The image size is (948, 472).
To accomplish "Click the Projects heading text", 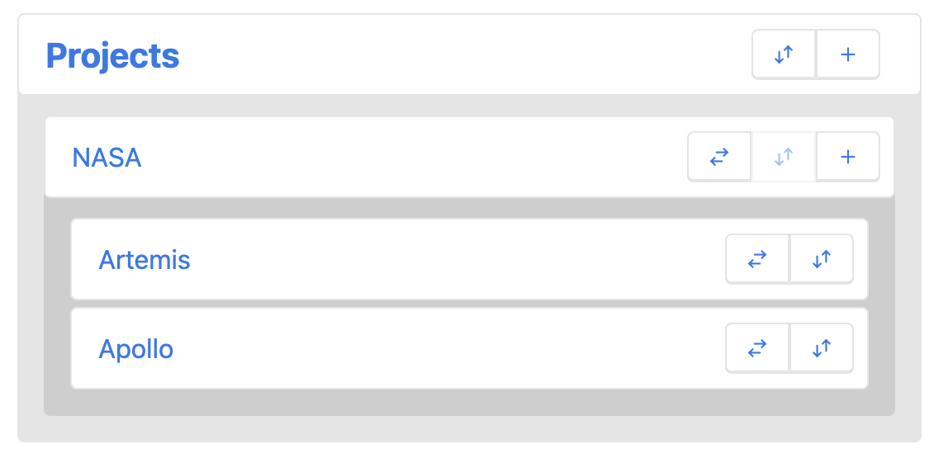I will click(x=113, y=55).
